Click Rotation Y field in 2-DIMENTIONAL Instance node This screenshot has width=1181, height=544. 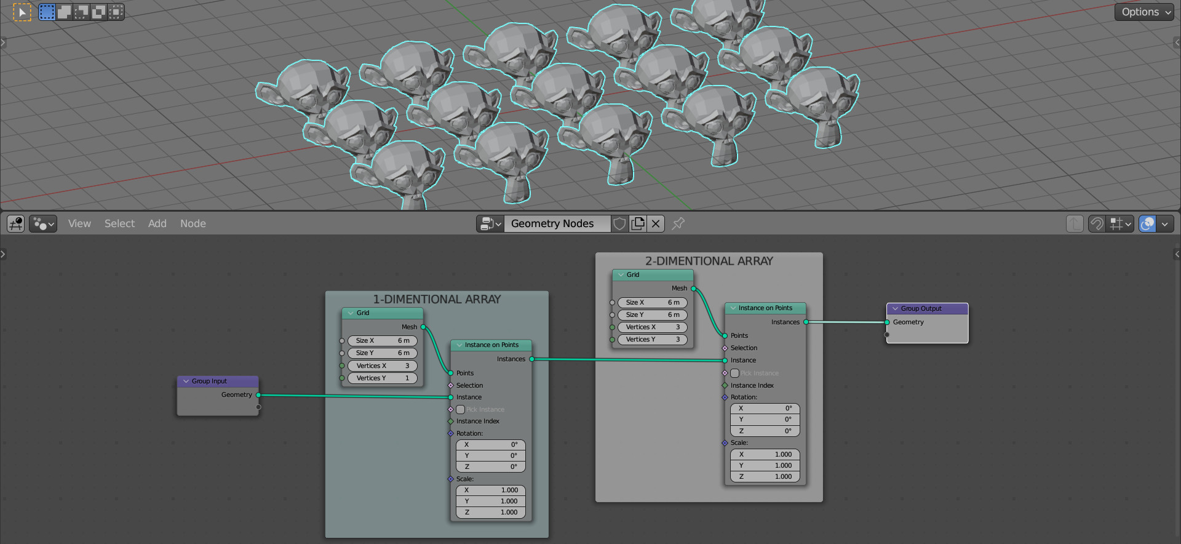click(x=765, y=420)
